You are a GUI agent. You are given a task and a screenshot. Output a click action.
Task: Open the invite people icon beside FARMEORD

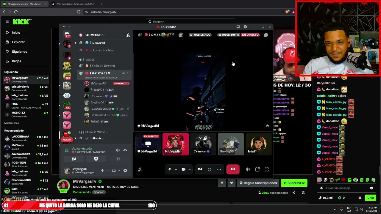[x=128, y=35]
